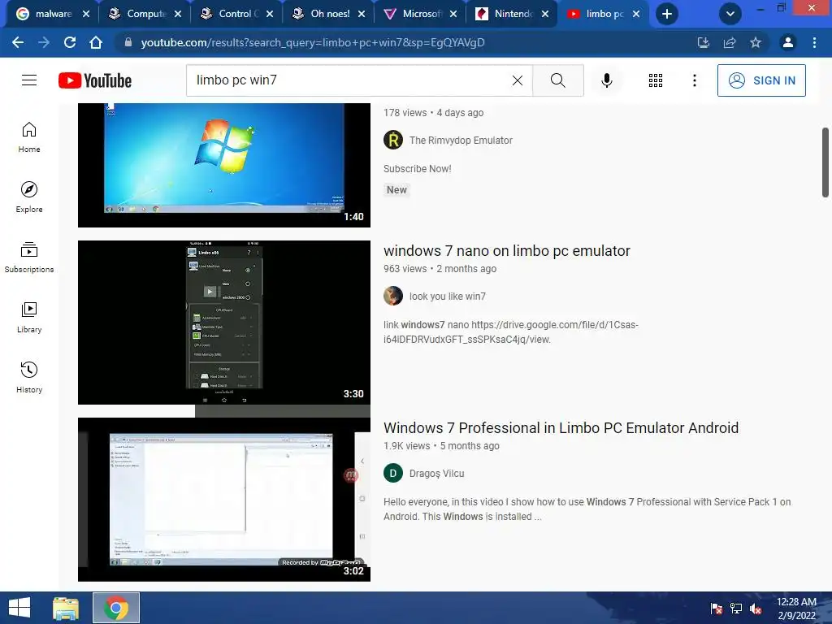This screenshot has width=832, height=624.
Task: Open Explore in the sidebar
Action: click(x=29, y=197)
